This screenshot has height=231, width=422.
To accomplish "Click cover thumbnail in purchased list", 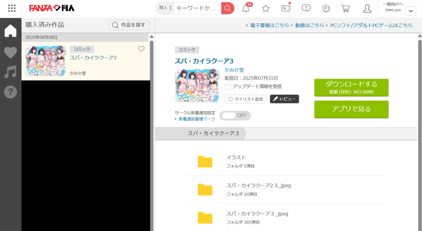I will [46, 61].
